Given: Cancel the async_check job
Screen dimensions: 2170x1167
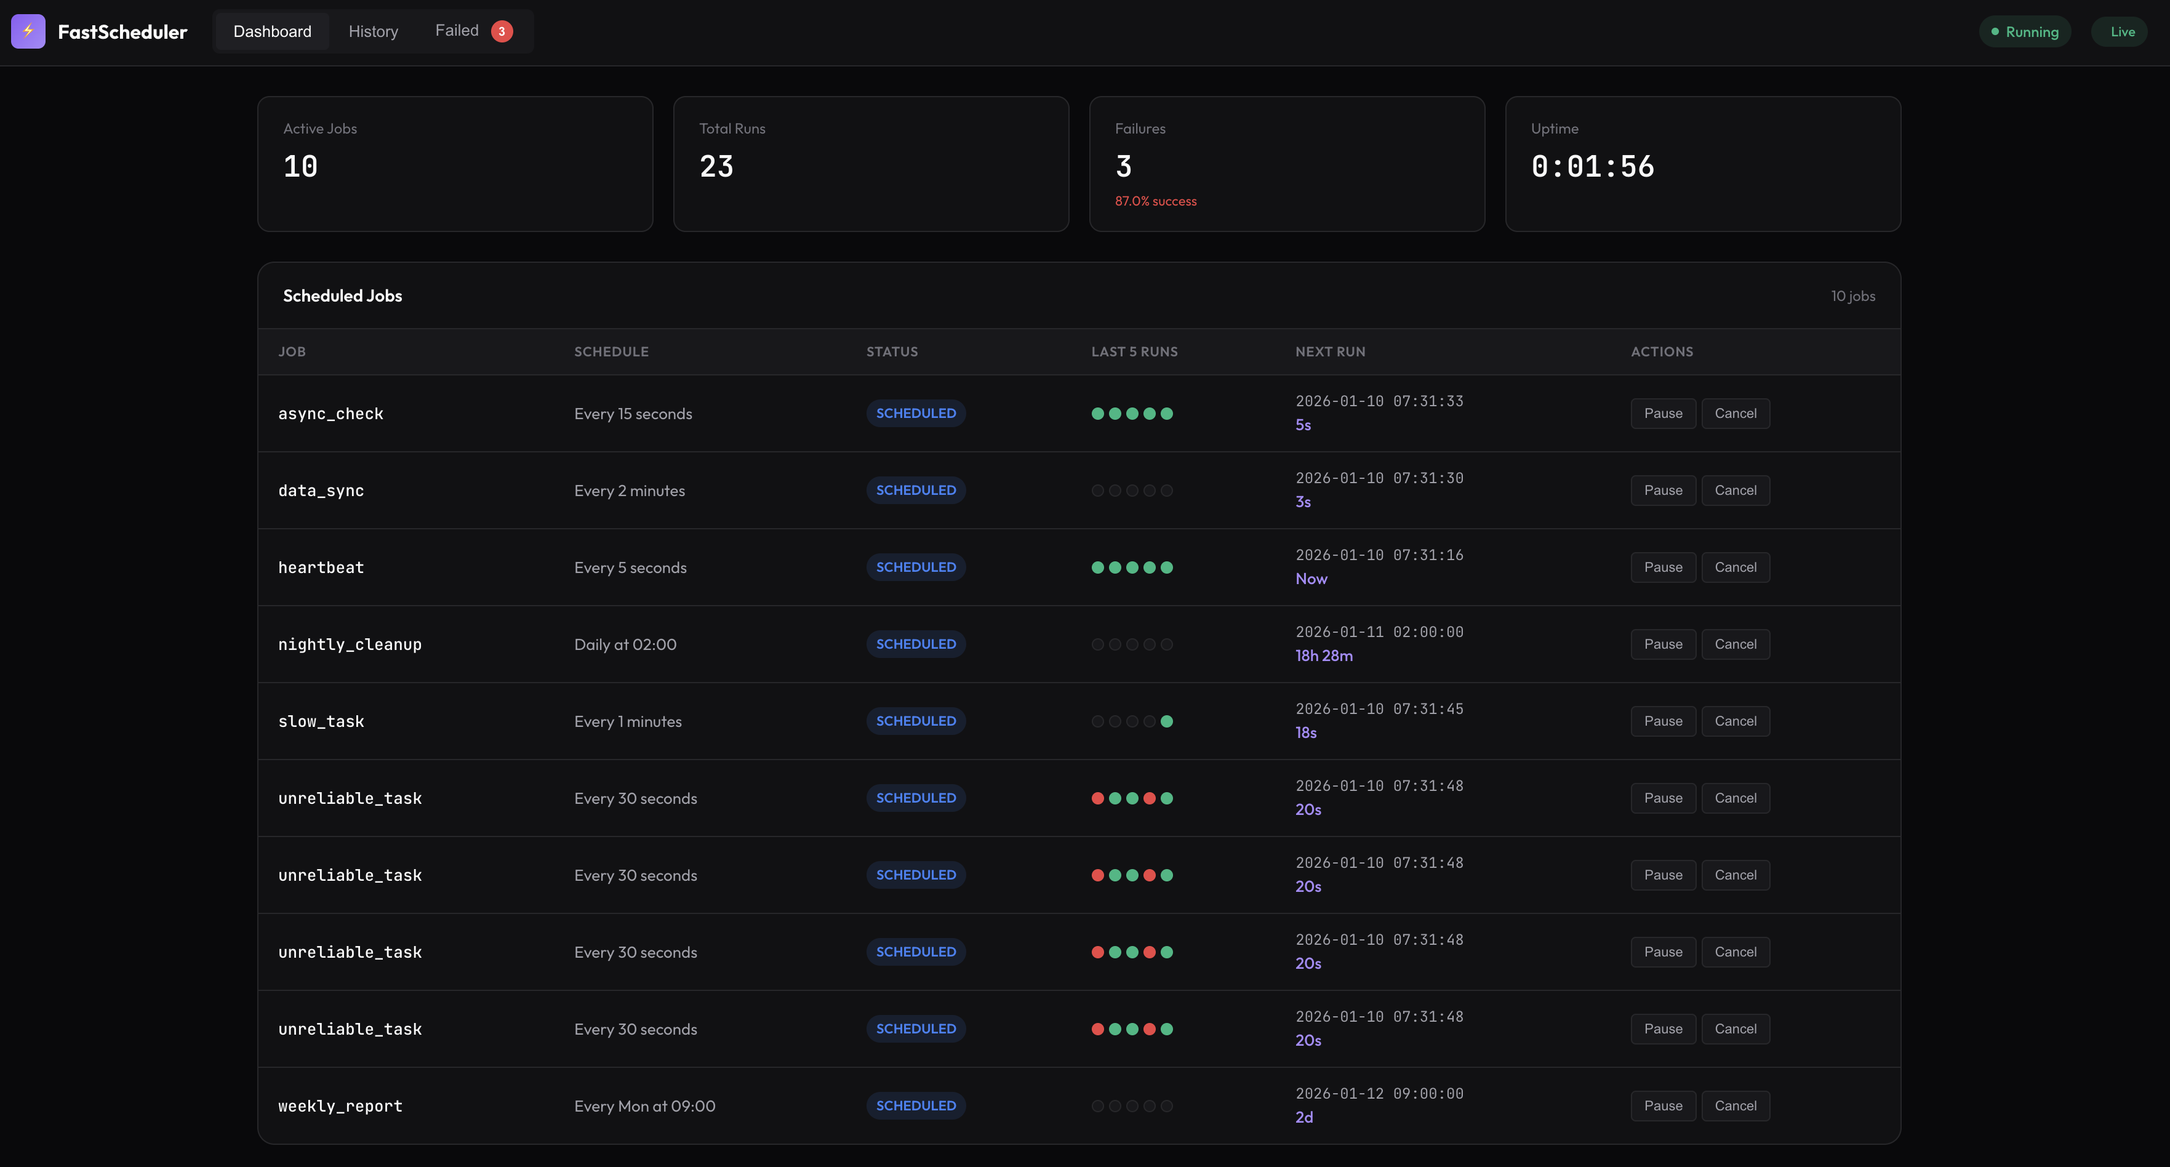Looking at the screenshot, I should pos(1734,414).
